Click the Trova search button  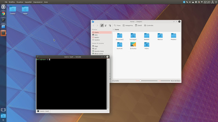pyautogui.click(x=117, y=25)
